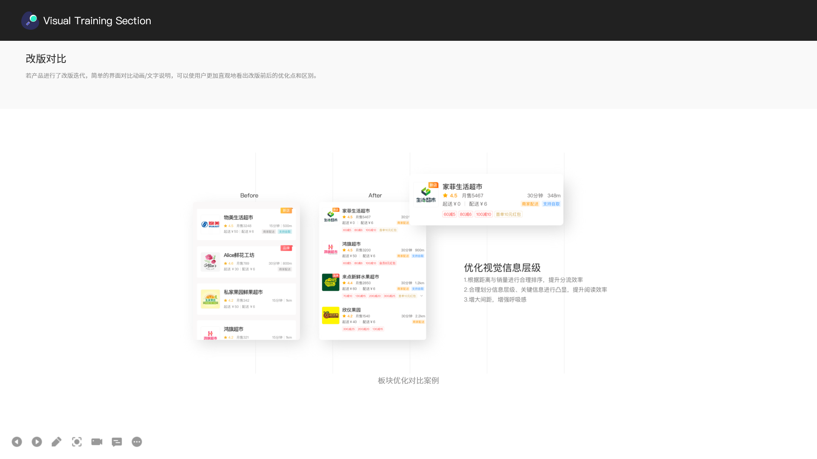Click the 首单10元红包 tag on enlarged card
817x459 pixels.
tap(508, 214)
